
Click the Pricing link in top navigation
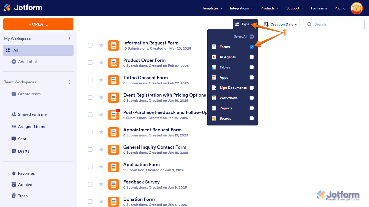click(x=340, y=8)
